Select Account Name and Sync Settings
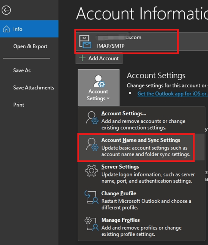The image size is (208, 245). [x=141, y=147]
